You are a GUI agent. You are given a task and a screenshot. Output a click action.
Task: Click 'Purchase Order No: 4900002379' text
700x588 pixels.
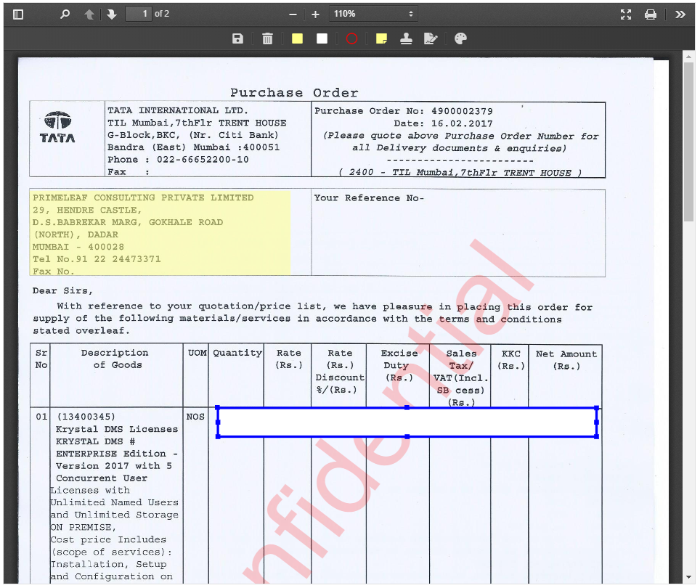point(404,111)
